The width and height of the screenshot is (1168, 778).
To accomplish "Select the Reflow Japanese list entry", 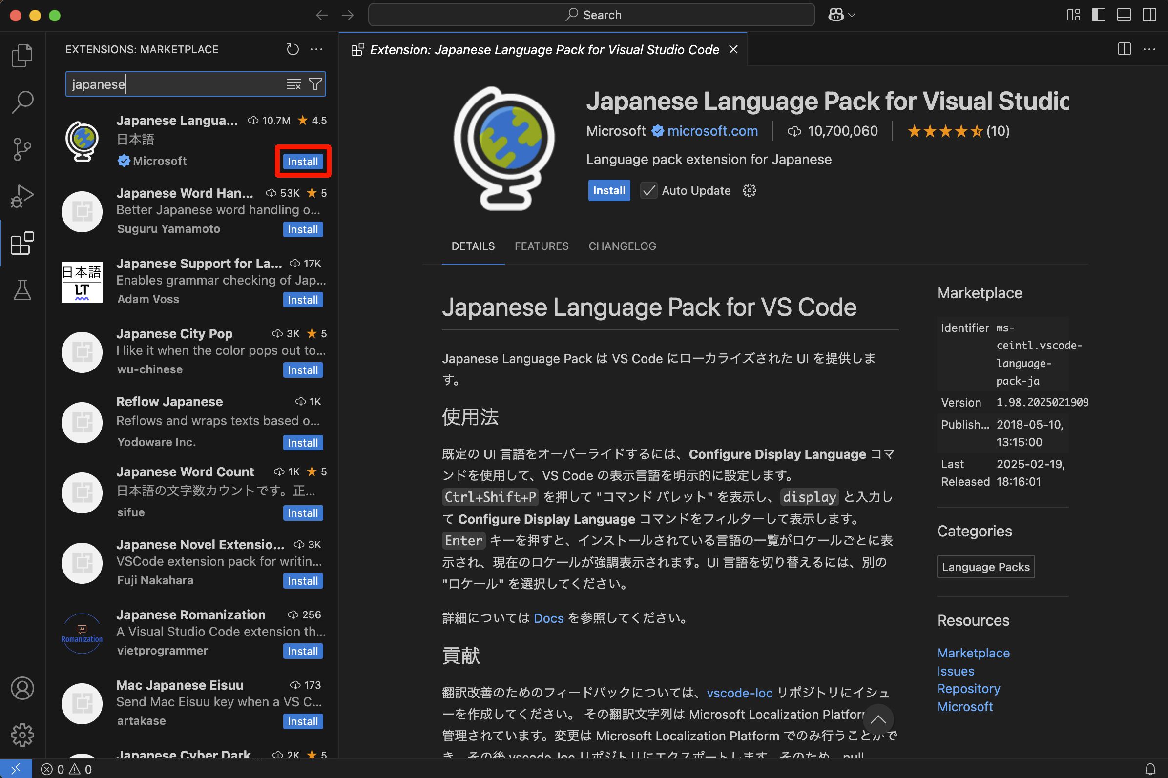I will 192,422.
